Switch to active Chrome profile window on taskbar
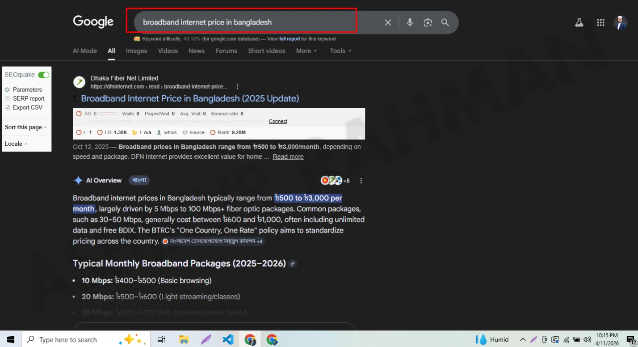638x347 pixels. click(250, 339)
